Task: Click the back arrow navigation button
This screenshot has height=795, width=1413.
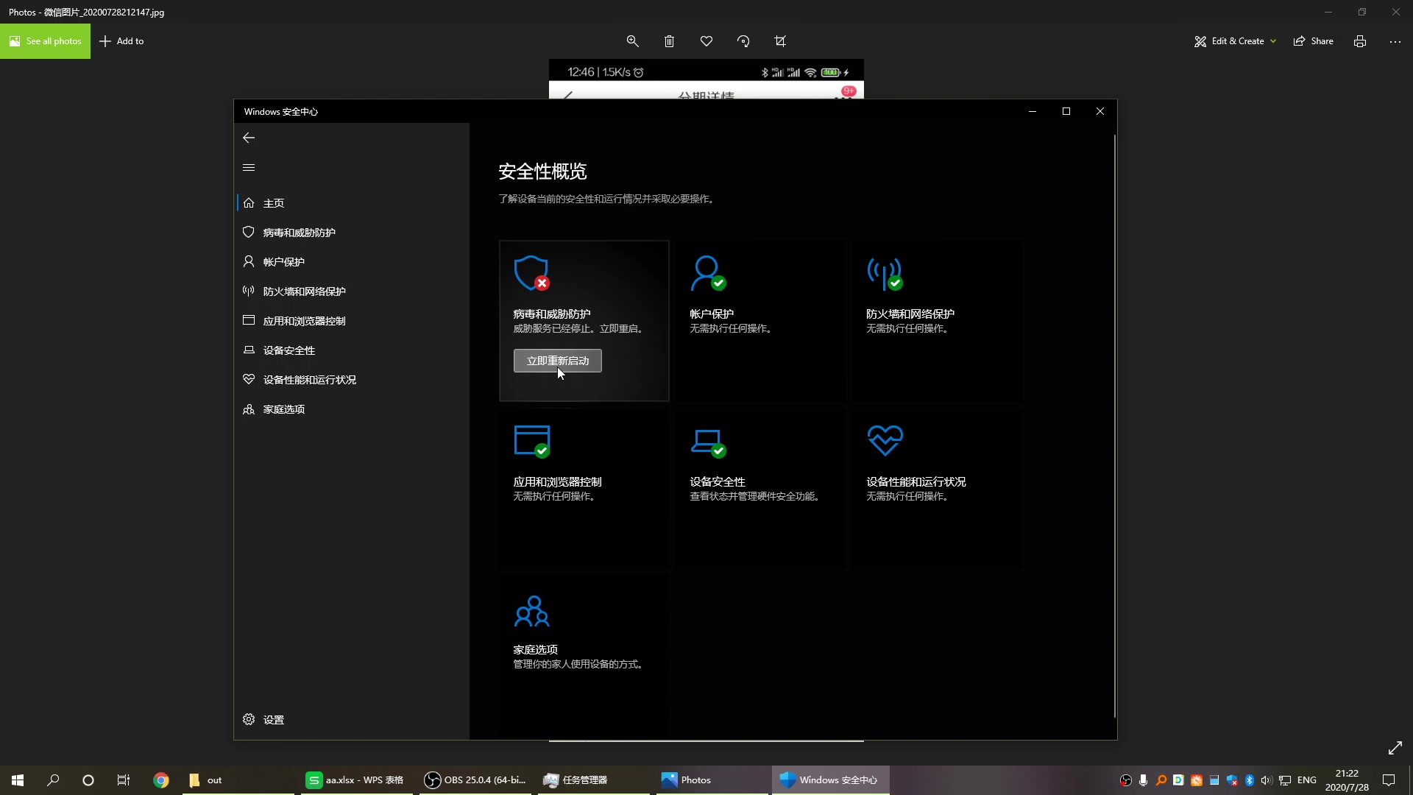Action: click(x=249, y=138)
